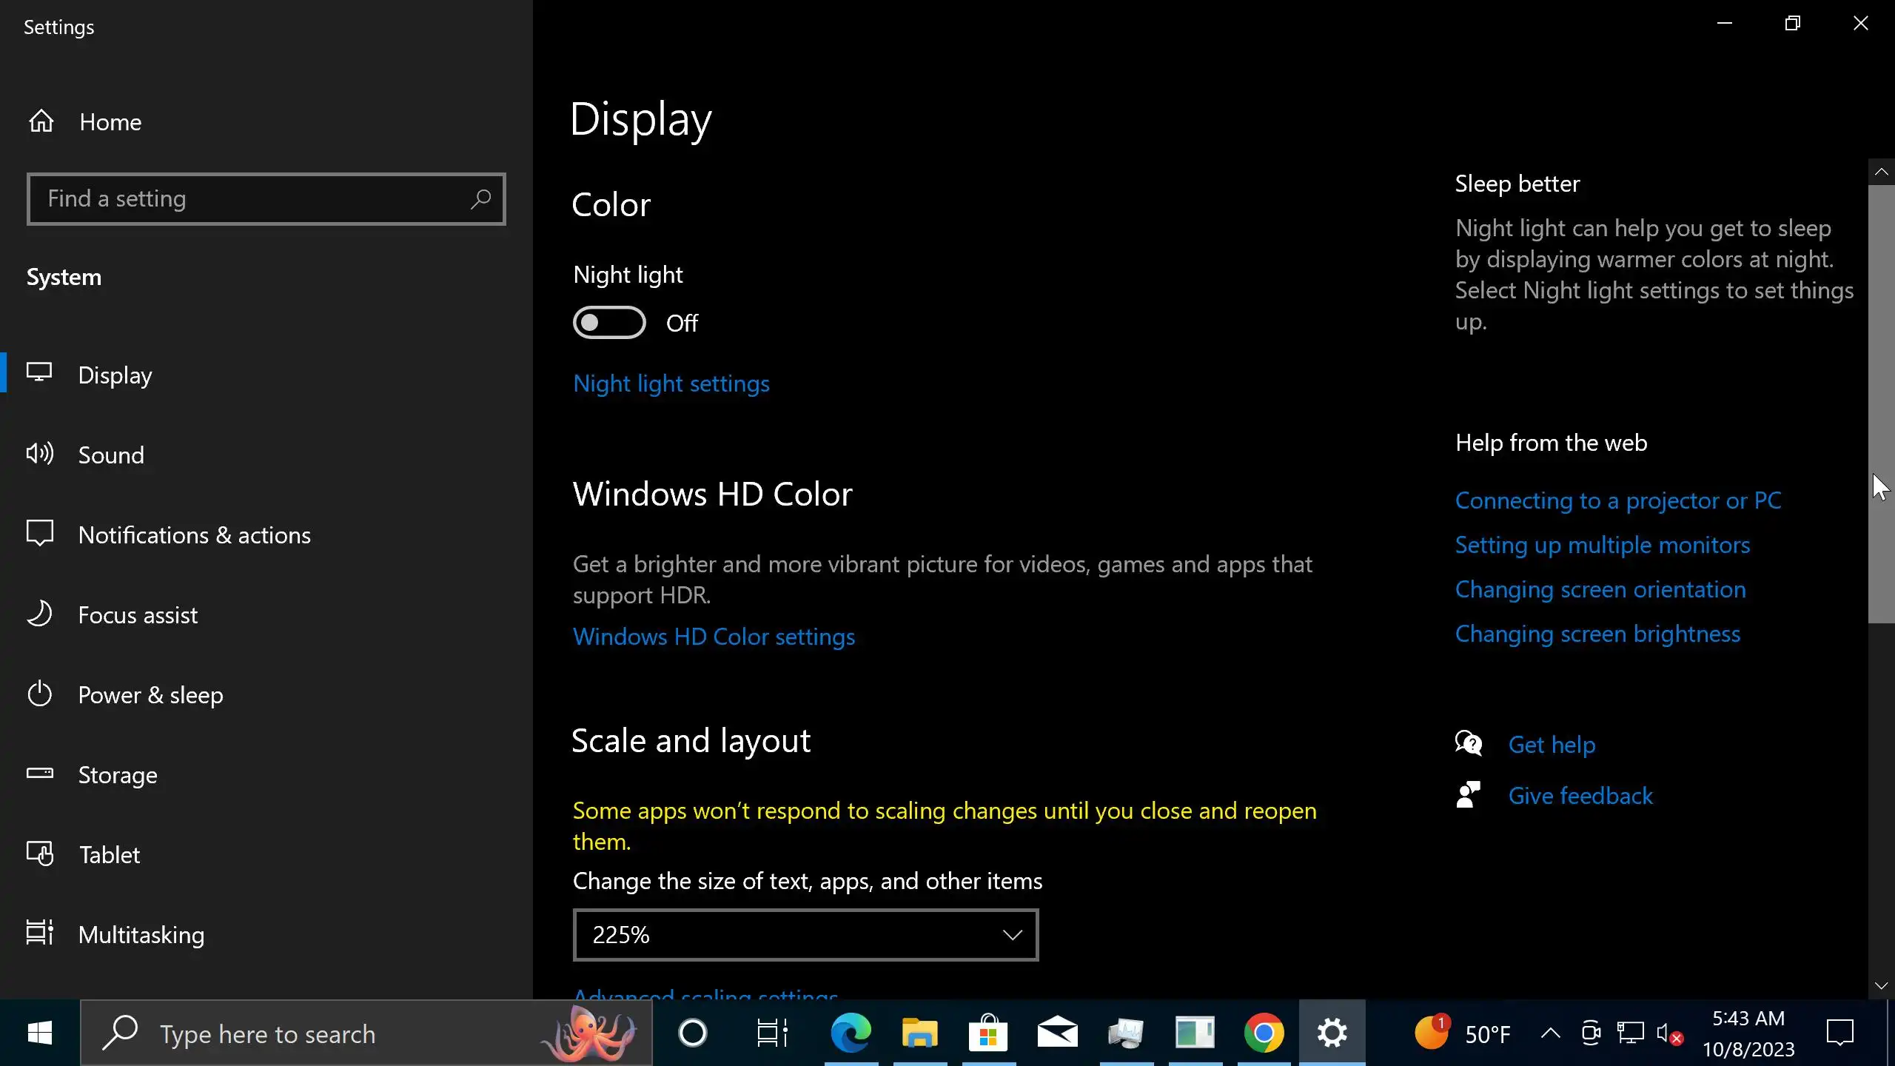Click the Power & sleep icon

tap(40, 694)
